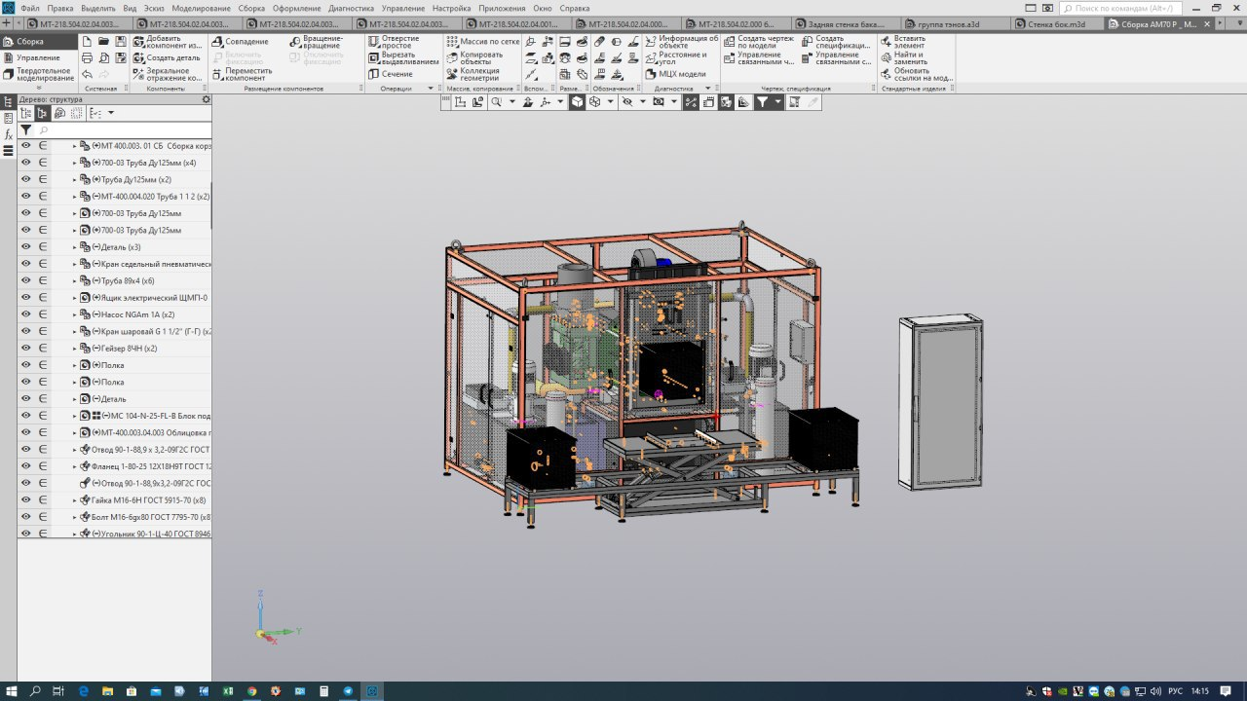Click the Print icon in system toolbar
Image resolution: width=1247 pixels, height=701 pixels.
88,58
